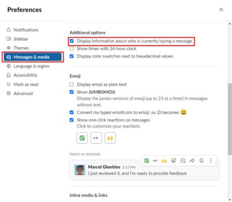The image size is (232, 202).
Task: Click the raised hands reaction in message toolbar
Action: 164,160
